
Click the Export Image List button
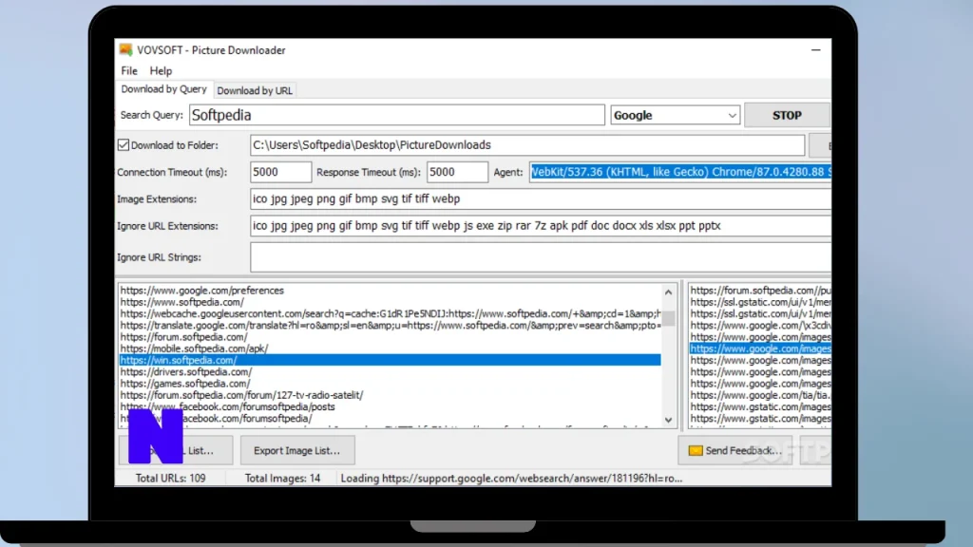point(297,450)
